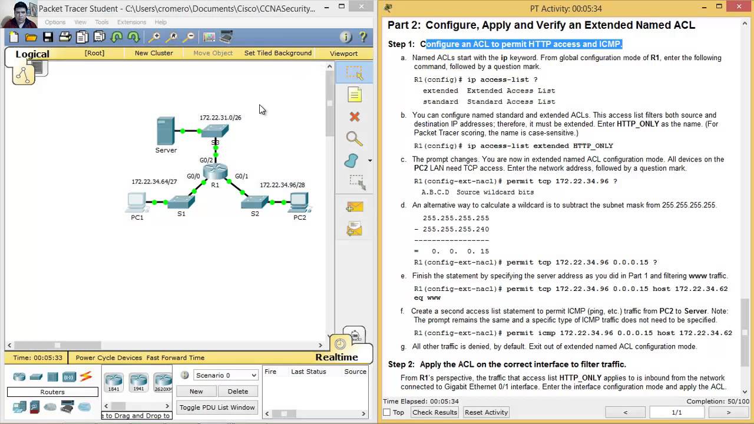Choose the Draw Polygon shape tool
The height and width of the screenshot is (424, 754).
(x=352, y=161)
